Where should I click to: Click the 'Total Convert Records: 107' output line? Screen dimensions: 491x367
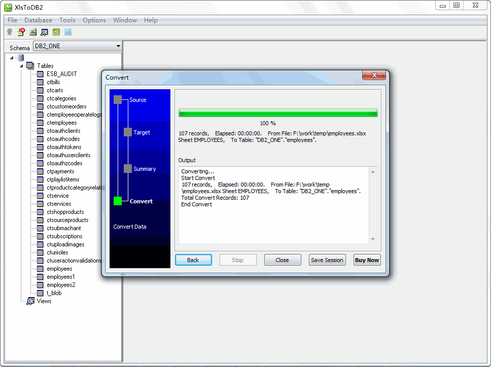pyautogui.click(x=215, y=198)
